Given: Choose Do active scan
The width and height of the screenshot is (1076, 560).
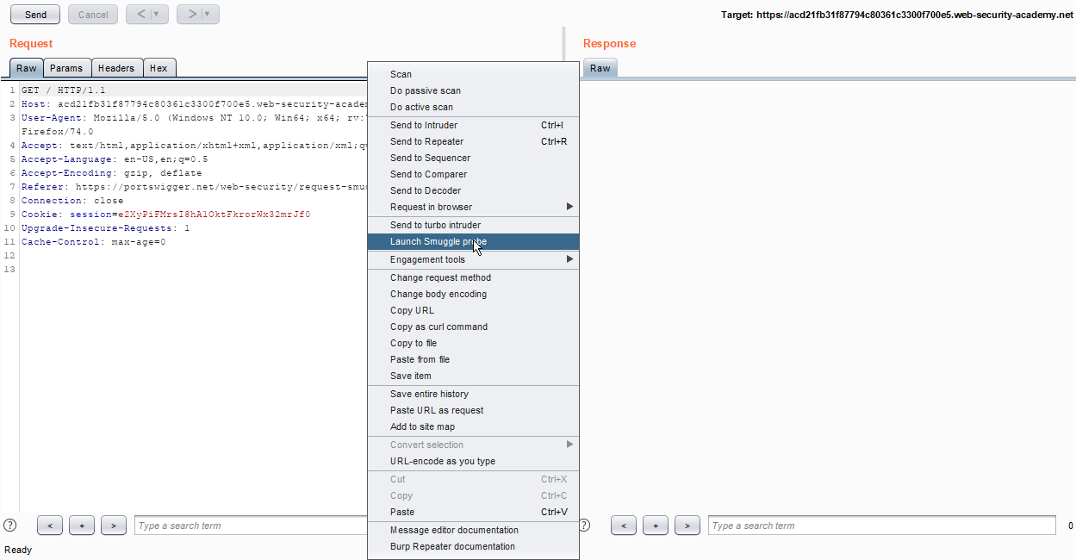Looking at the screenshot, I should [473, 107].
